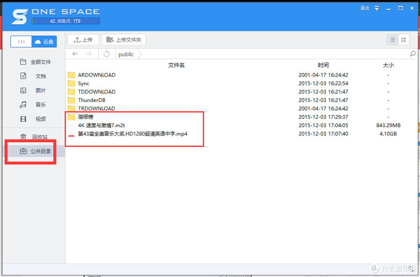Select the TDDOWNLOAD folder name
The width and height of the screenshot is (420, 277).
tap(97, 92)
